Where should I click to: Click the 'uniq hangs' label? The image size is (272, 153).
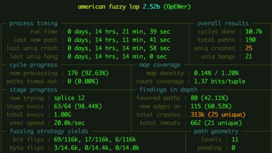pos(218,56)
